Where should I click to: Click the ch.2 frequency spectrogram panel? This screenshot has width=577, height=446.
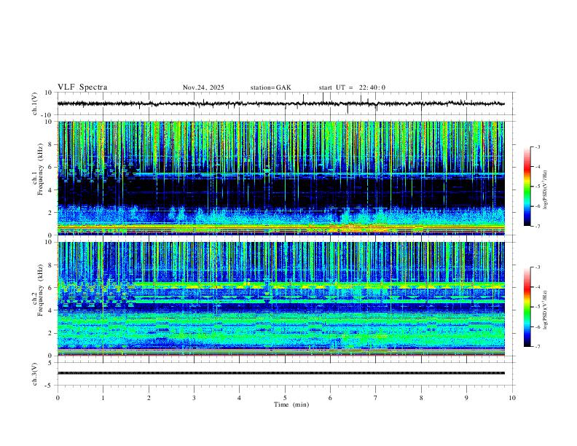coord(286,299)
